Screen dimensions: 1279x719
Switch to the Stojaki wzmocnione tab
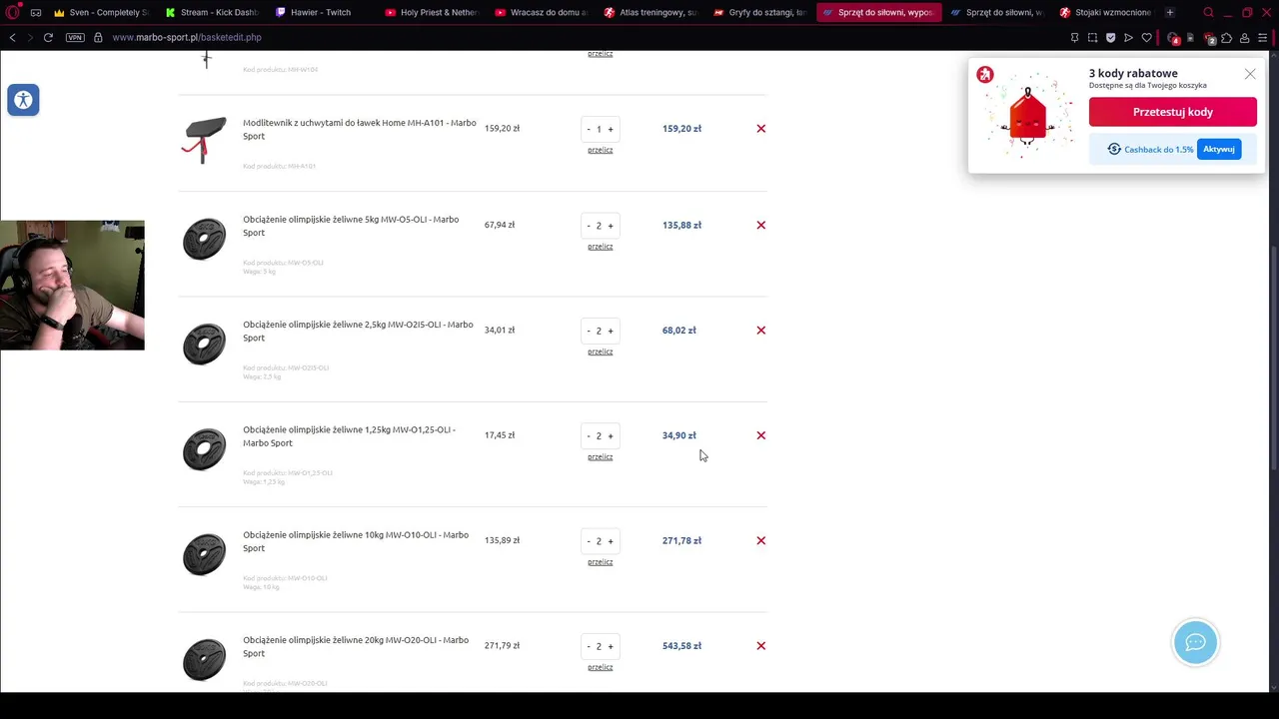coord(1105,13)
